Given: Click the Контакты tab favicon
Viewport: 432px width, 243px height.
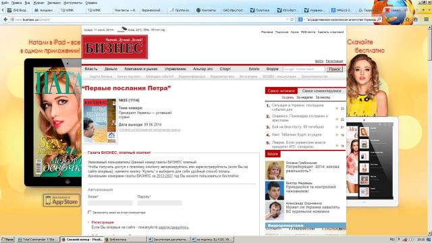Looking at the screenshot, I should pos(198,10).
